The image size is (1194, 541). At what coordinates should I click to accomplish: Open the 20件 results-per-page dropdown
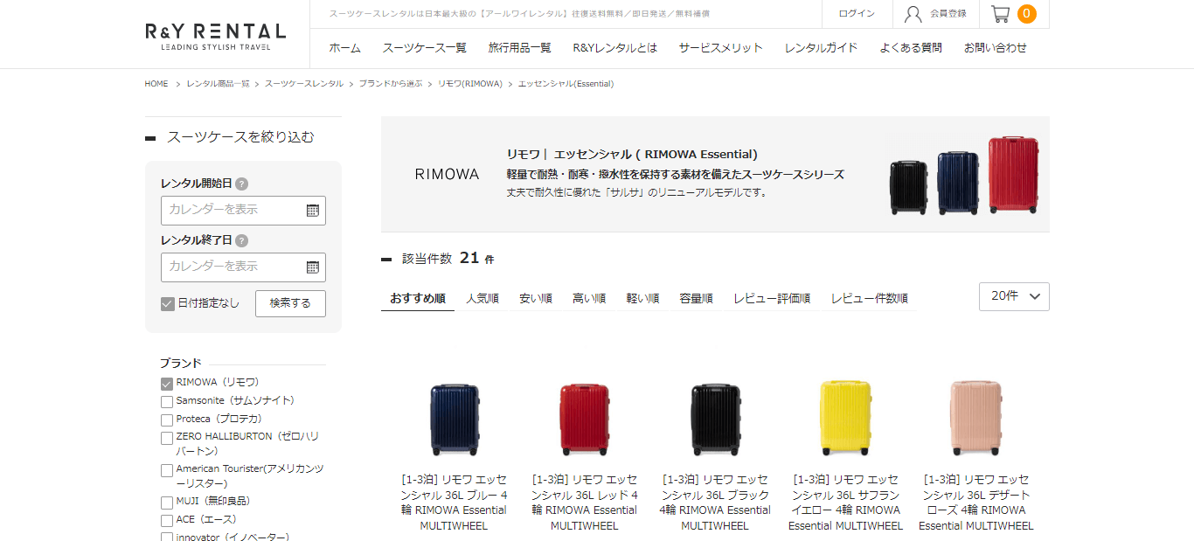1014,296
